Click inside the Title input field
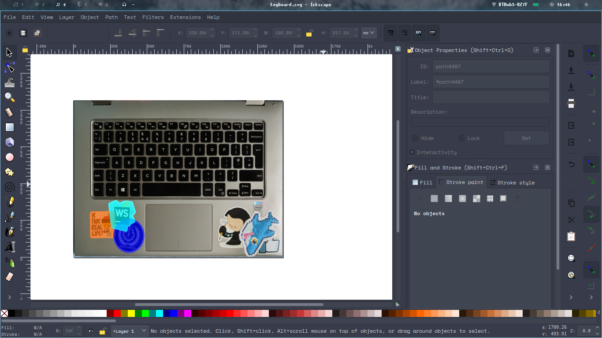The image size is (602, 338). tap(491, 97)
